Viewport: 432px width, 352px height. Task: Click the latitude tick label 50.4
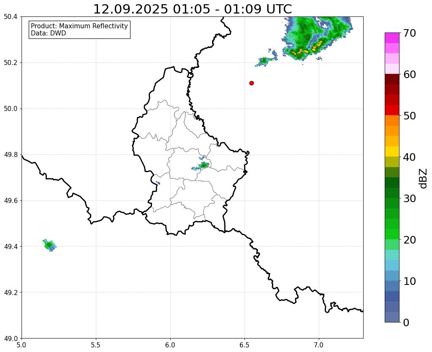[x=11, y=17]
